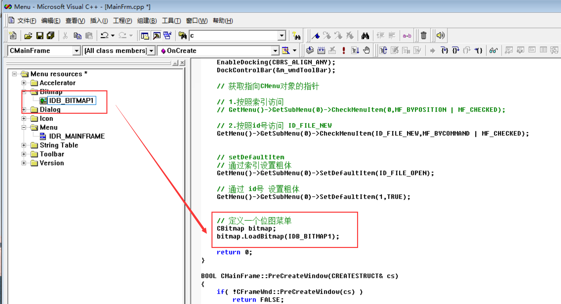Click the trash can toolbar icon
This screenshot has height=304, width=561.
point(424,36)
